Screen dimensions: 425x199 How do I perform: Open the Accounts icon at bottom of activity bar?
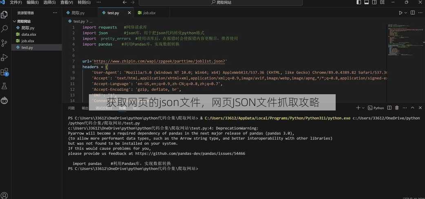[x=4, y=195]
